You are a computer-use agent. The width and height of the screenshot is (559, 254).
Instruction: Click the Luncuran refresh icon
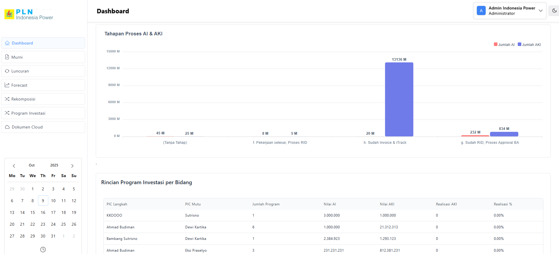tap(7, 71)
